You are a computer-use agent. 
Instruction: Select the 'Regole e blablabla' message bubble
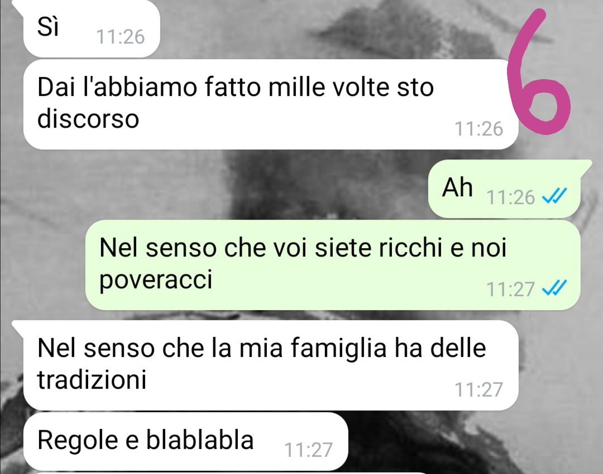point(185,441)
